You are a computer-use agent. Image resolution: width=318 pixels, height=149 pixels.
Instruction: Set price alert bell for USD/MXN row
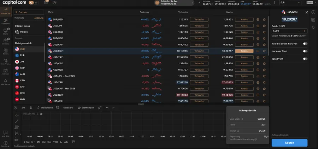click(264, 51)
